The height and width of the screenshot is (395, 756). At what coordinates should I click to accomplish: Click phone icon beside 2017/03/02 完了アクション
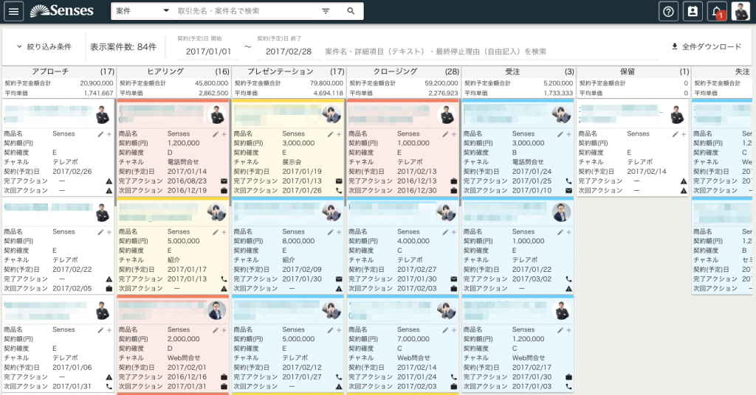pyautogui.click(x=568, y=279)
